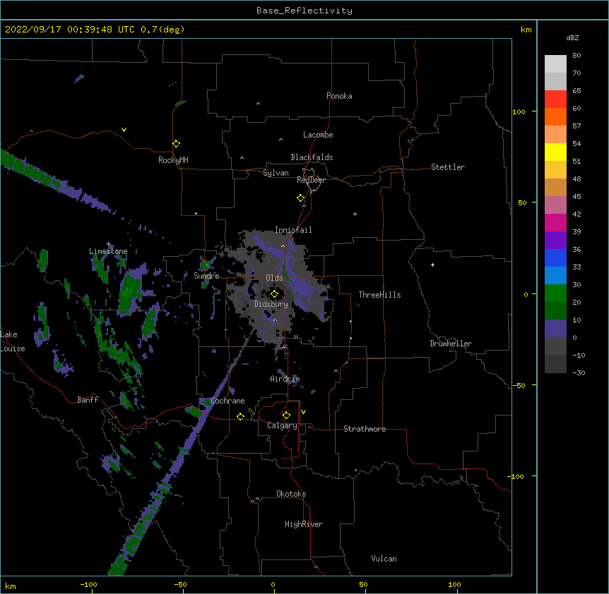Pick the darkest gray -30 dBZ legend swatch
609x594 pixels.
[x=555, y=364]
